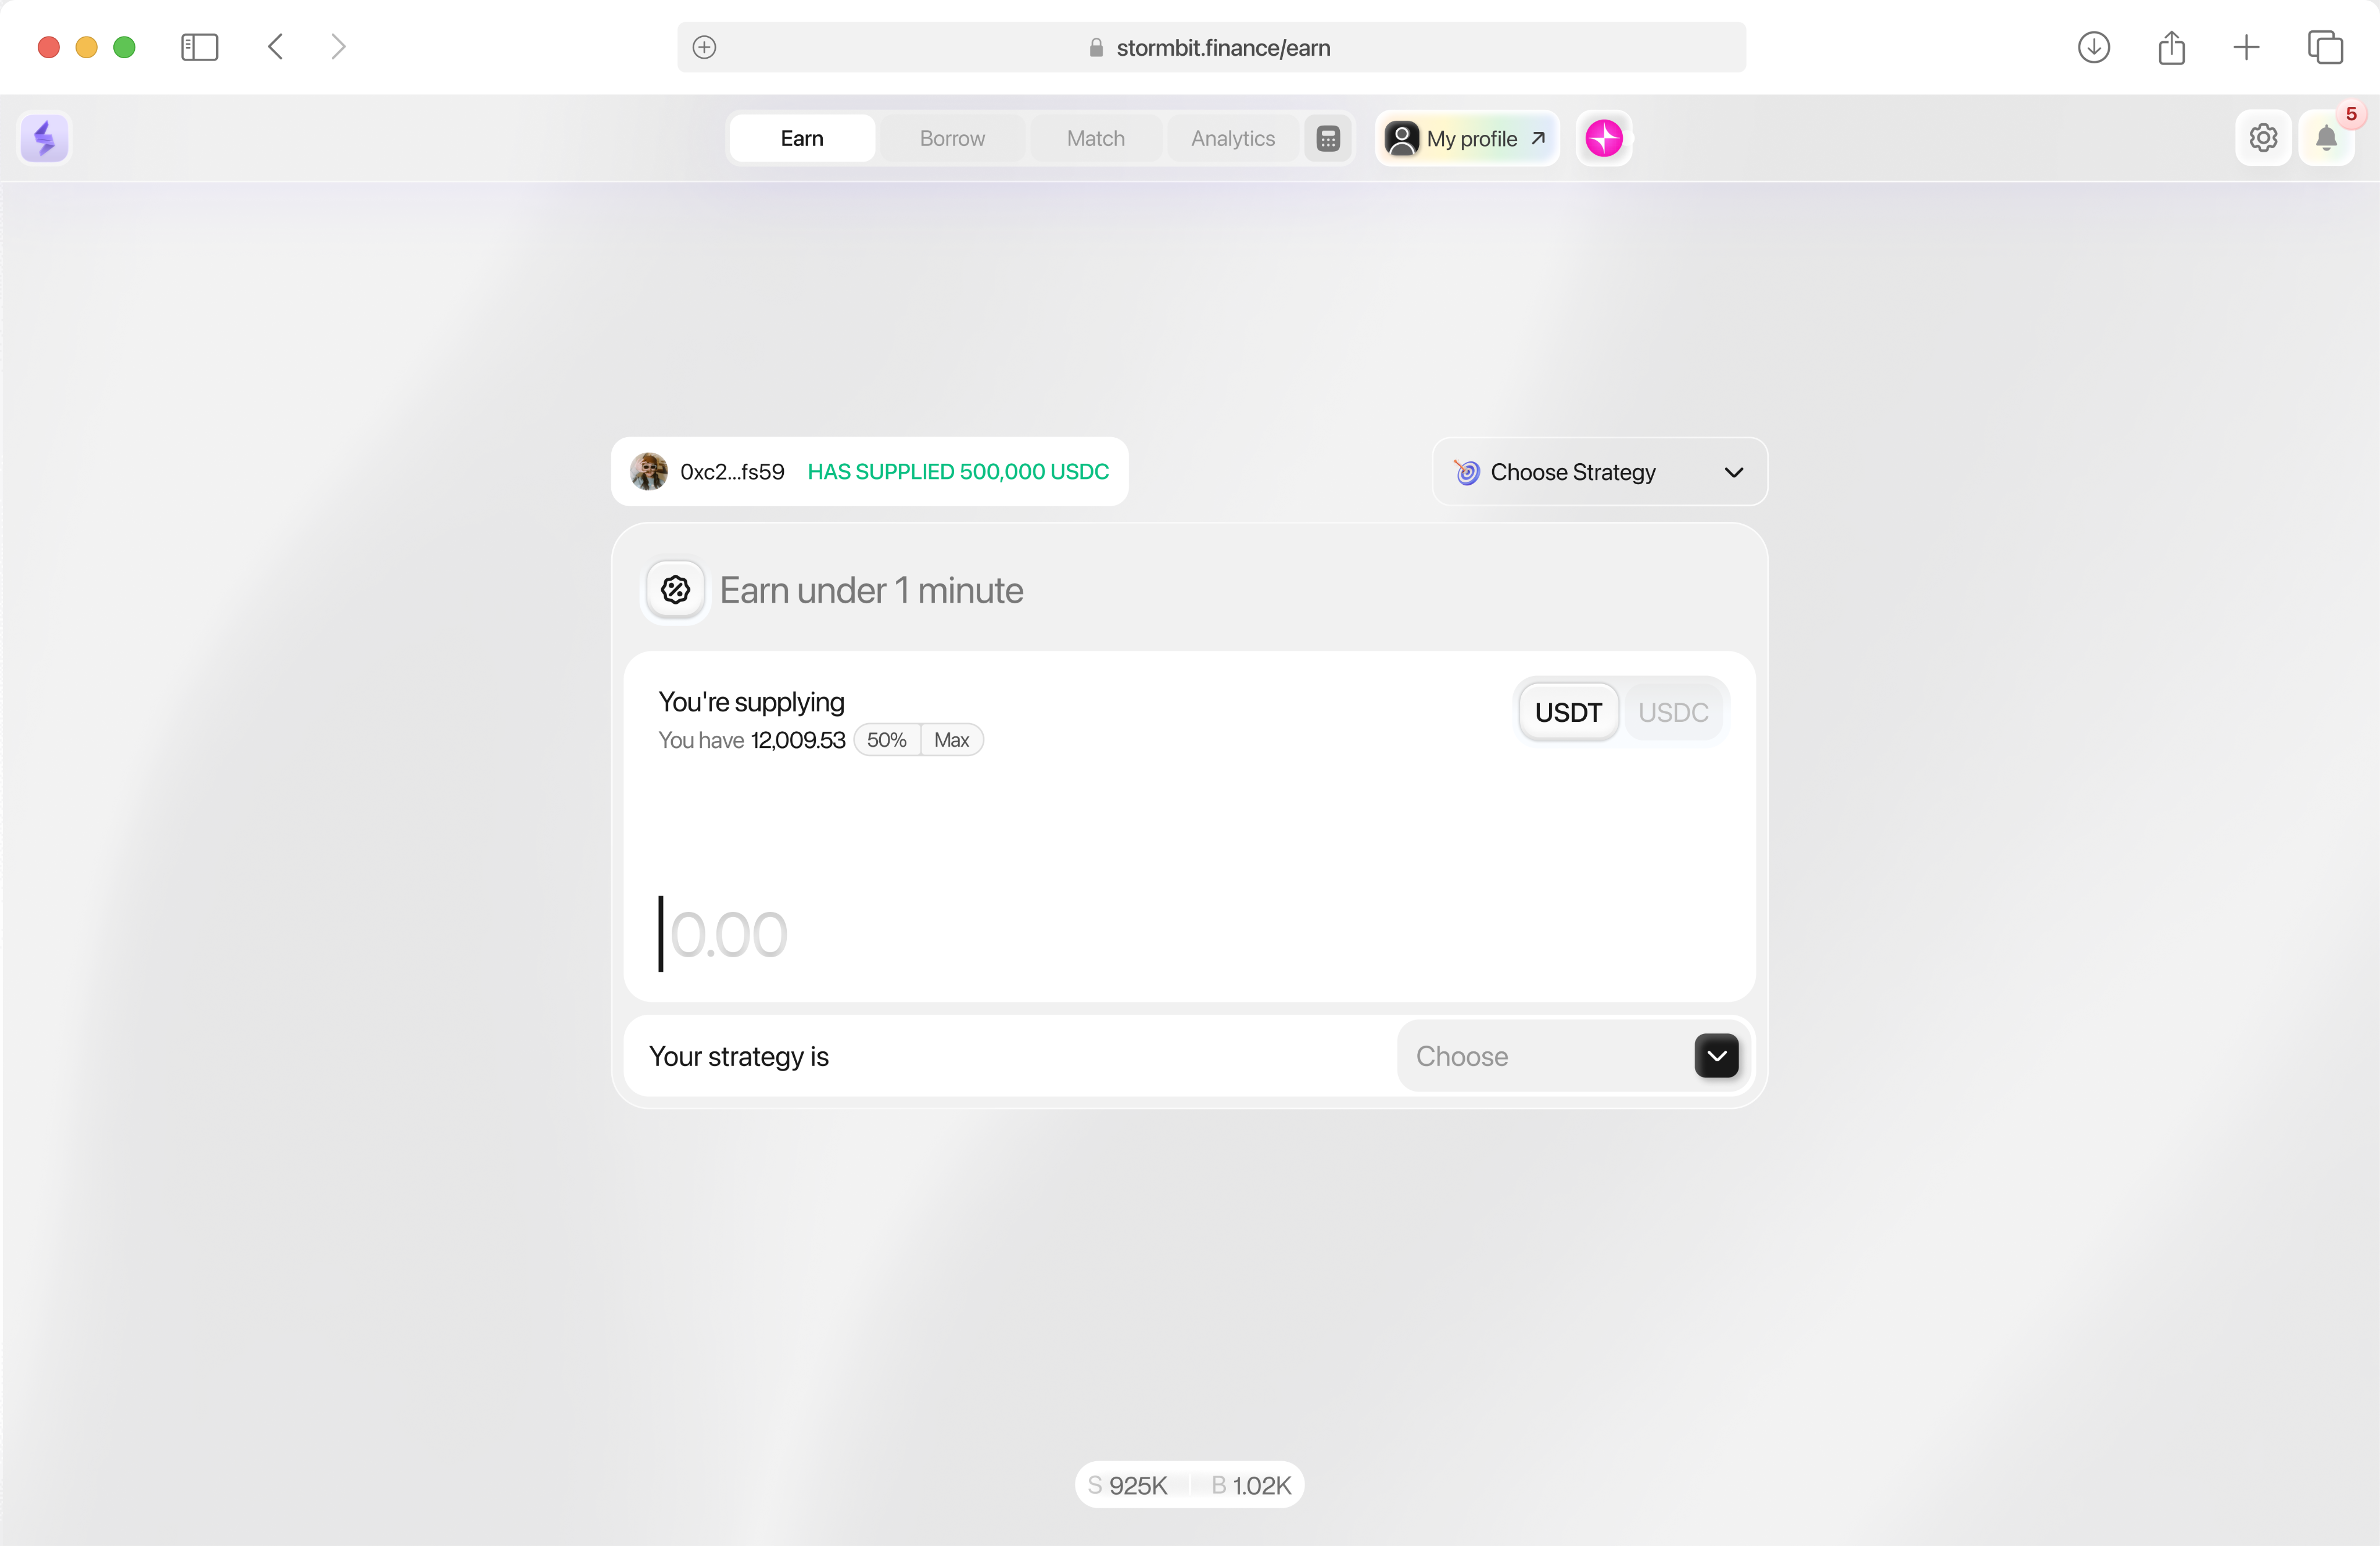Viewport: 2380px width, 1546px height.
Task: Click the badge icon beside Earn under 1 minute
Action: 676,590
